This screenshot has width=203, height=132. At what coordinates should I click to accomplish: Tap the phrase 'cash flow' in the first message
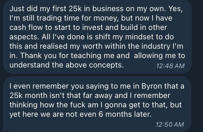point(26,28)
